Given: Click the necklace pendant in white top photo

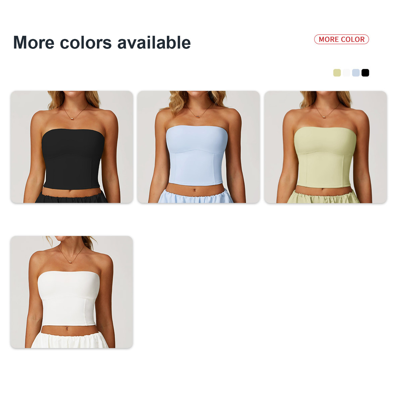Looking at the screenshot, I should pos(71,261).
